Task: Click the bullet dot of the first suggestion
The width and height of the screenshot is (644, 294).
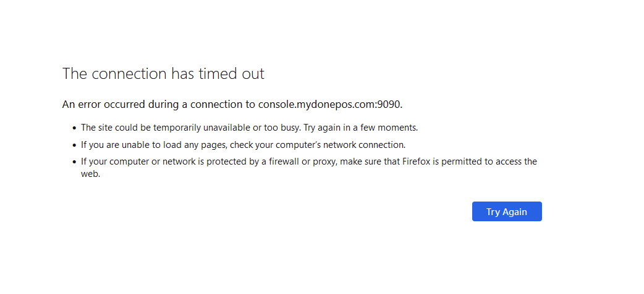Action: (x=74, y=128)
